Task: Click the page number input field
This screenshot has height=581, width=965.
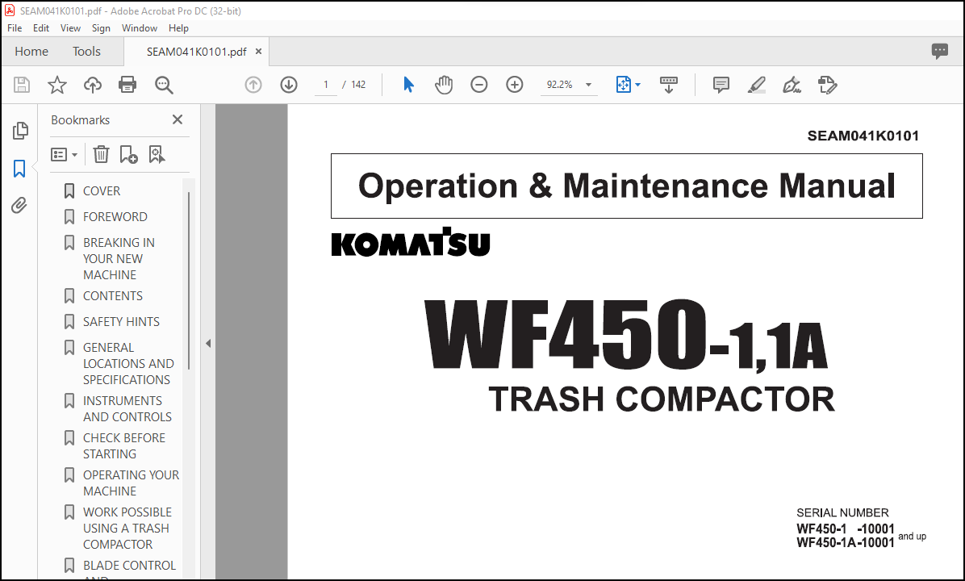Action: pos(325,85)
